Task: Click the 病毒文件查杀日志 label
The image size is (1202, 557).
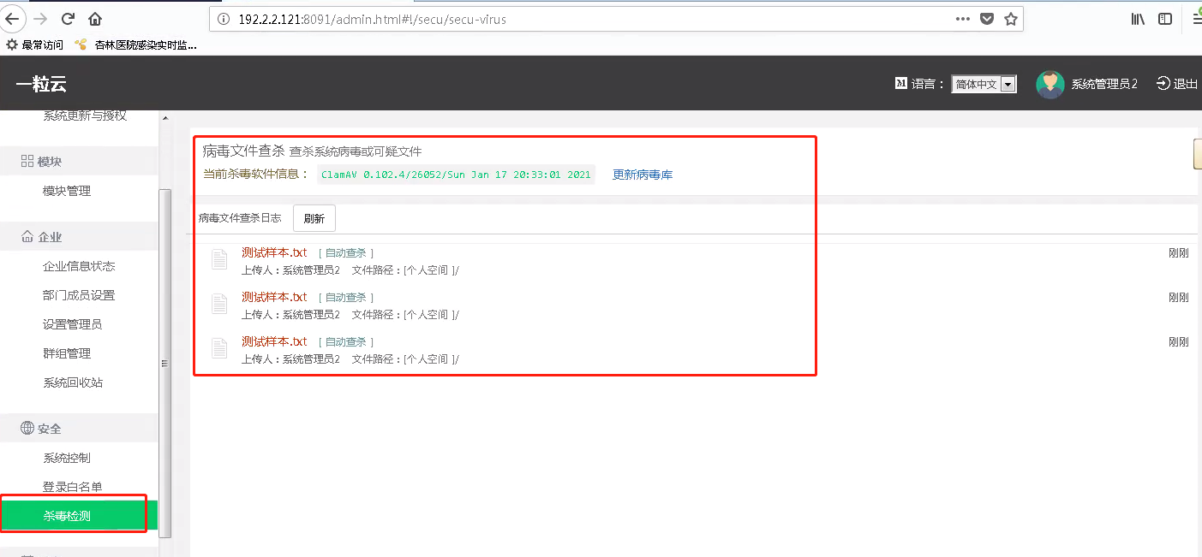Action: tap(240, 218)
